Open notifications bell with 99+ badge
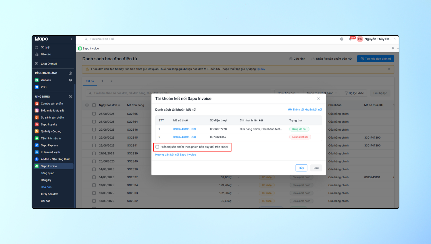The height and width of the screenshot is (244, 431). click(x=351, y=39)
